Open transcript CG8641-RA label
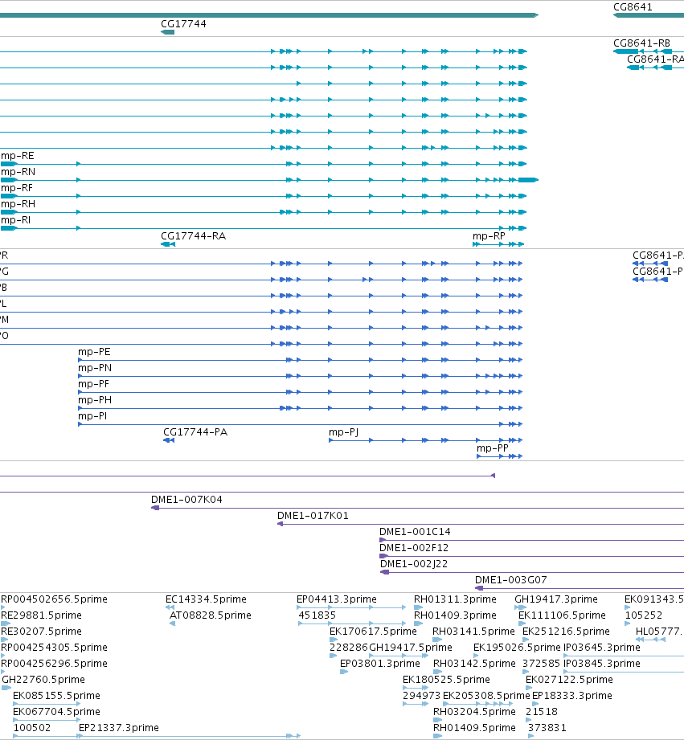684x740 pixels. 655,59
